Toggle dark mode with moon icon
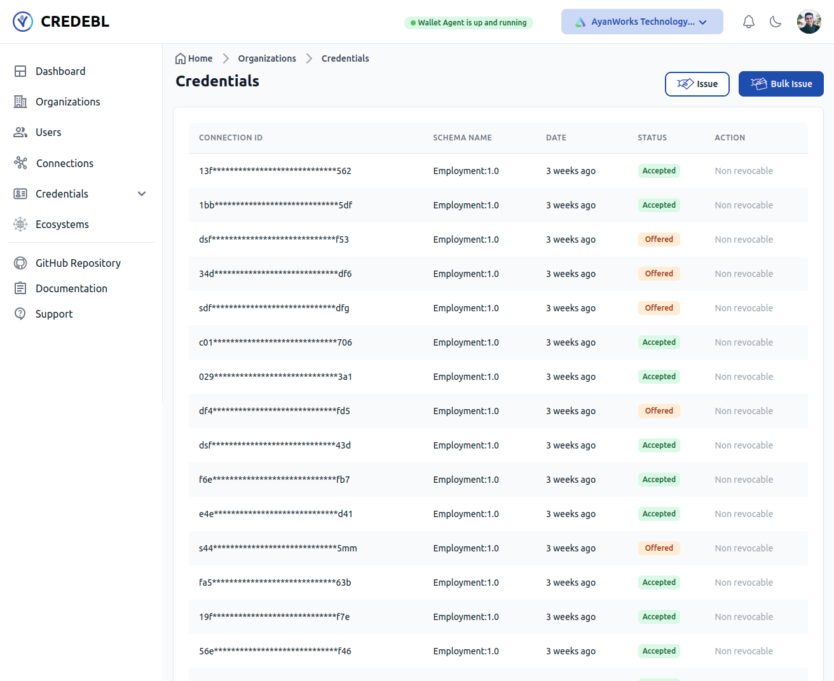The height and width of the screenshot is (681, 834). [x=776, y=22]
